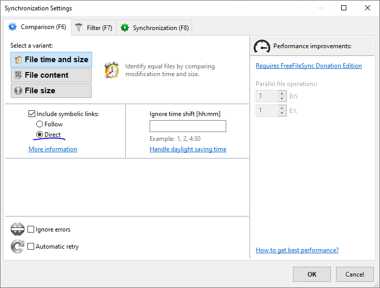Screen dimensions: 380x288
Task: Click the 'Performance improvements:' heading
Action: pyautogui.click(x=312, y=46)
